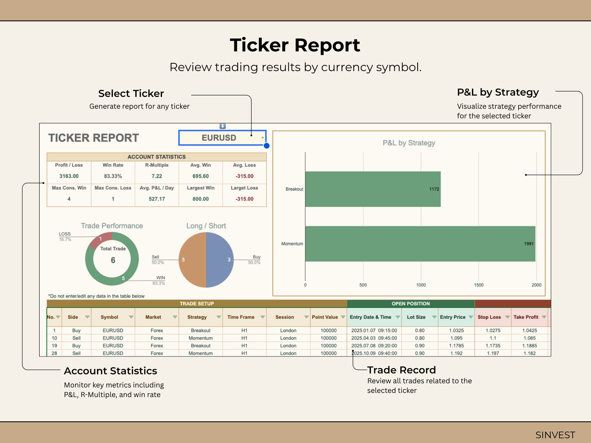591x443 pixels.
Task: Select entry date cell 2025.04.03 09:45:00
Action: click(374, 338)
